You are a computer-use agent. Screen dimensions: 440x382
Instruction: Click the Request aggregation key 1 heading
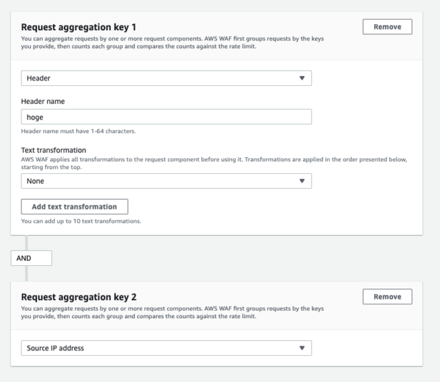click(78, 27)
